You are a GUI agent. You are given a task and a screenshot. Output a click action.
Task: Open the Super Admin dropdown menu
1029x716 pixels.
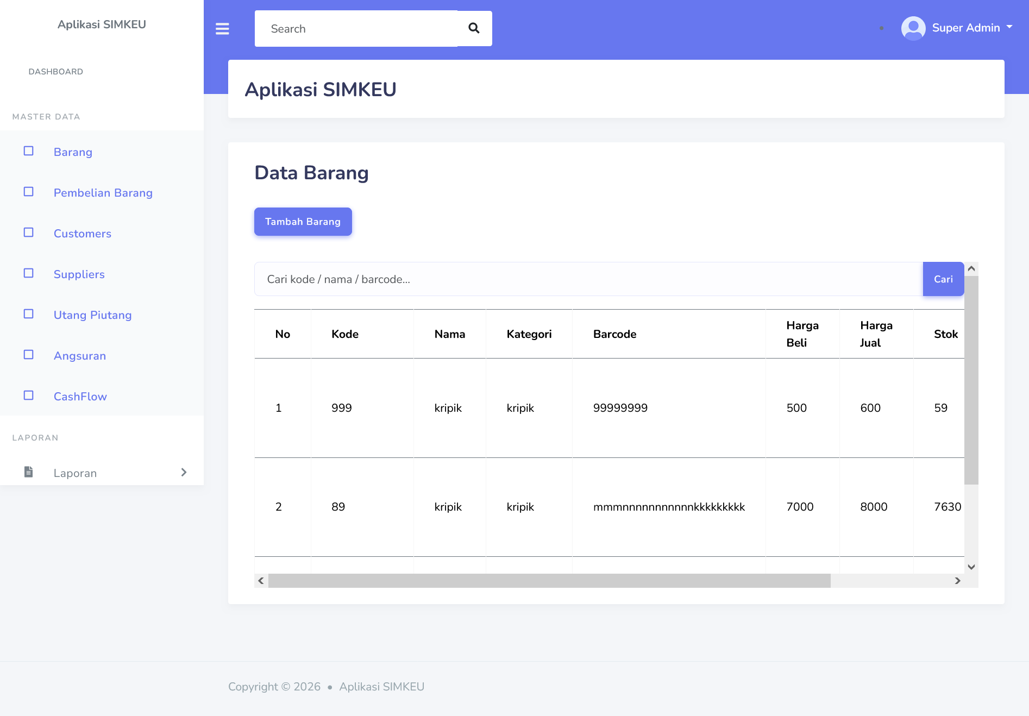[x=971, y=28]
